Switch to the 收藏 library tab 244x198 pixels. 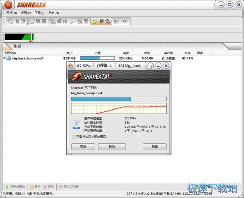point(38,21)
